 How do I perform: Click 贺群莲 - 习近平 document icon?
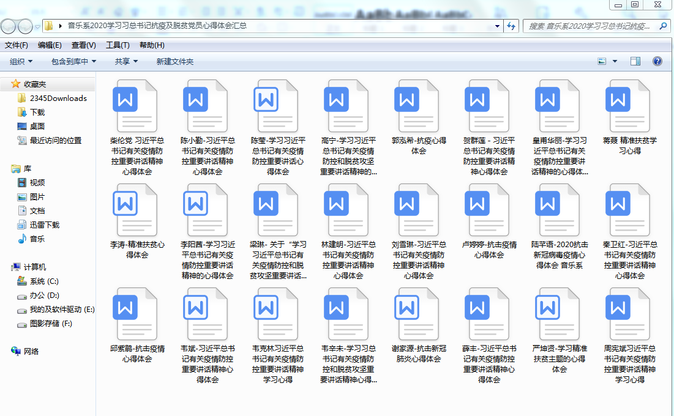pyautogui.click(x=487, y=106)
